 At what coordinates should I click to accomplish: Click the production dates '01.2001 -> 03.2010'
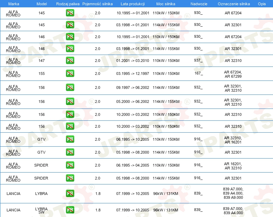click(133, 61)
